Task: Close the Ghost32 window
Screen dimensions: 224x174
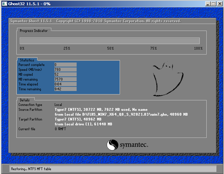Action: 220,4
